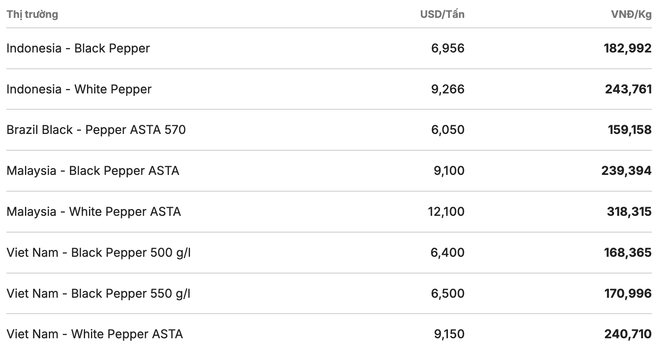Screen dimensions: 655x349
Task: Click Brazil Black - Pepper ASTA 570 label
Action: point(96,130)
